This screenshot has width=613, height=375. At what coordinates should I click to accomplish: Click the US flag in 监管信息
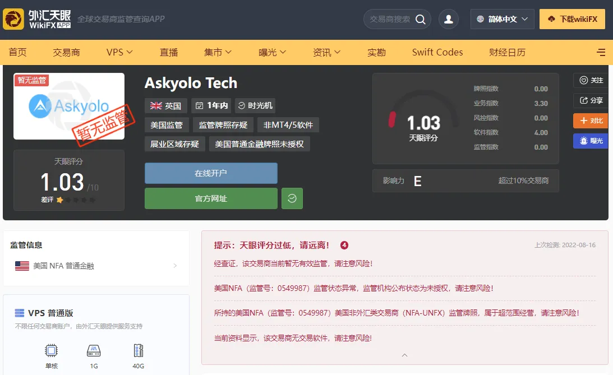pos(22,266)
